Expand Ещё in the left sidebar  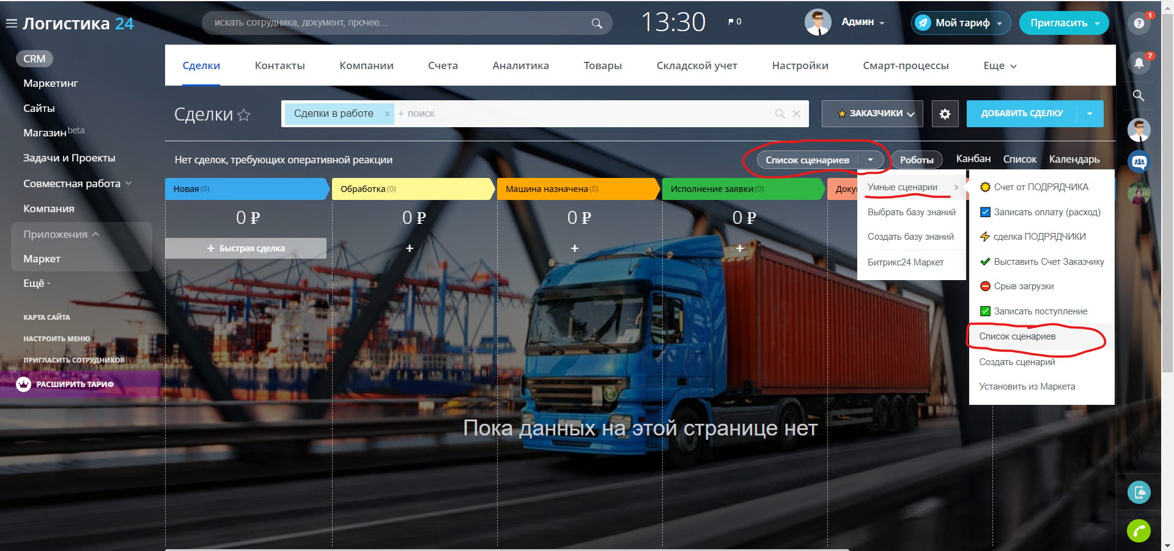point(37,283)
